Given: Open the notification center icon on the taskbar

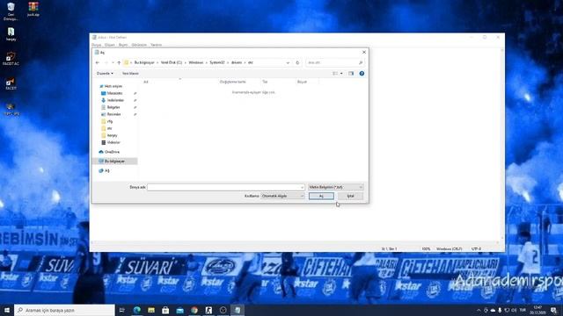Looking at the screenshot, I should [x=553, y=310].
